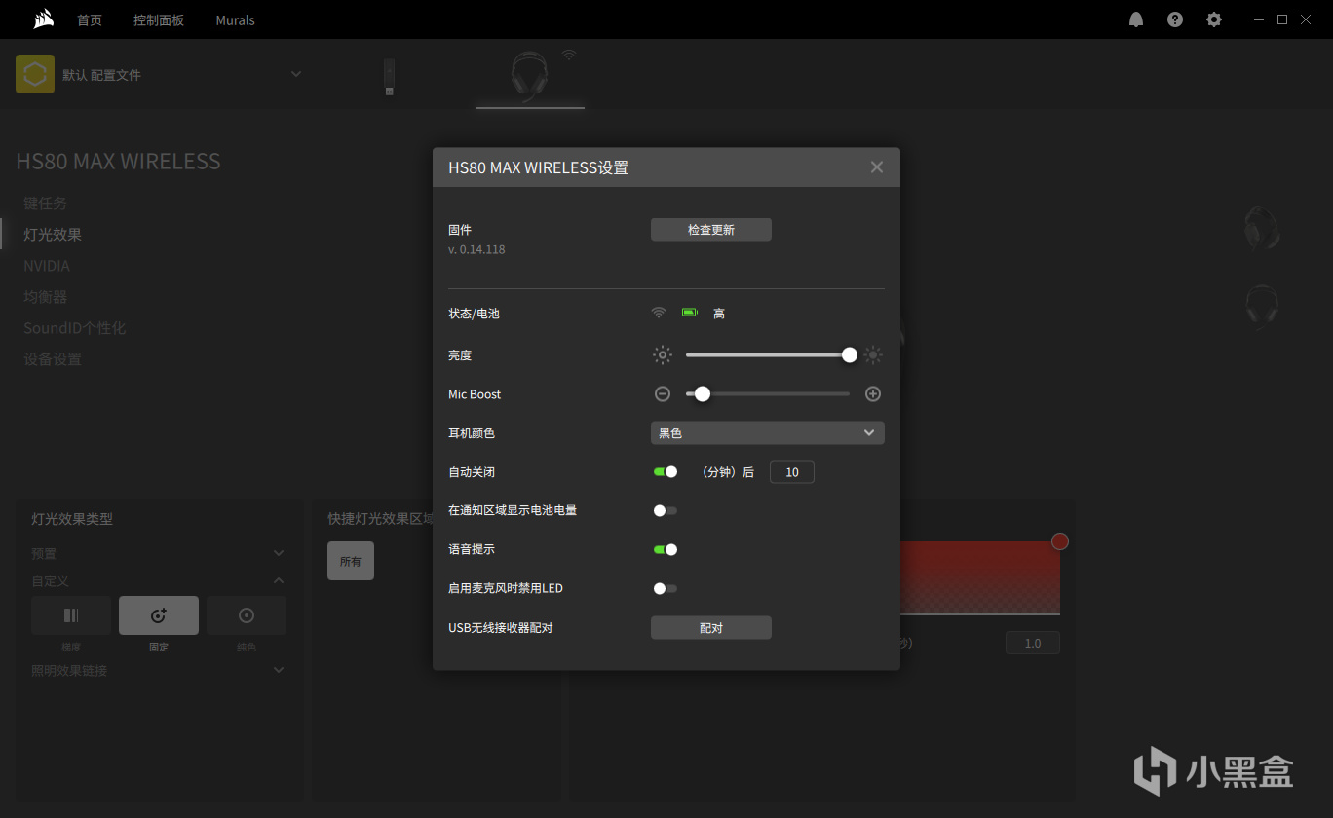Click the yellow default profile icon

click(35, 74)
